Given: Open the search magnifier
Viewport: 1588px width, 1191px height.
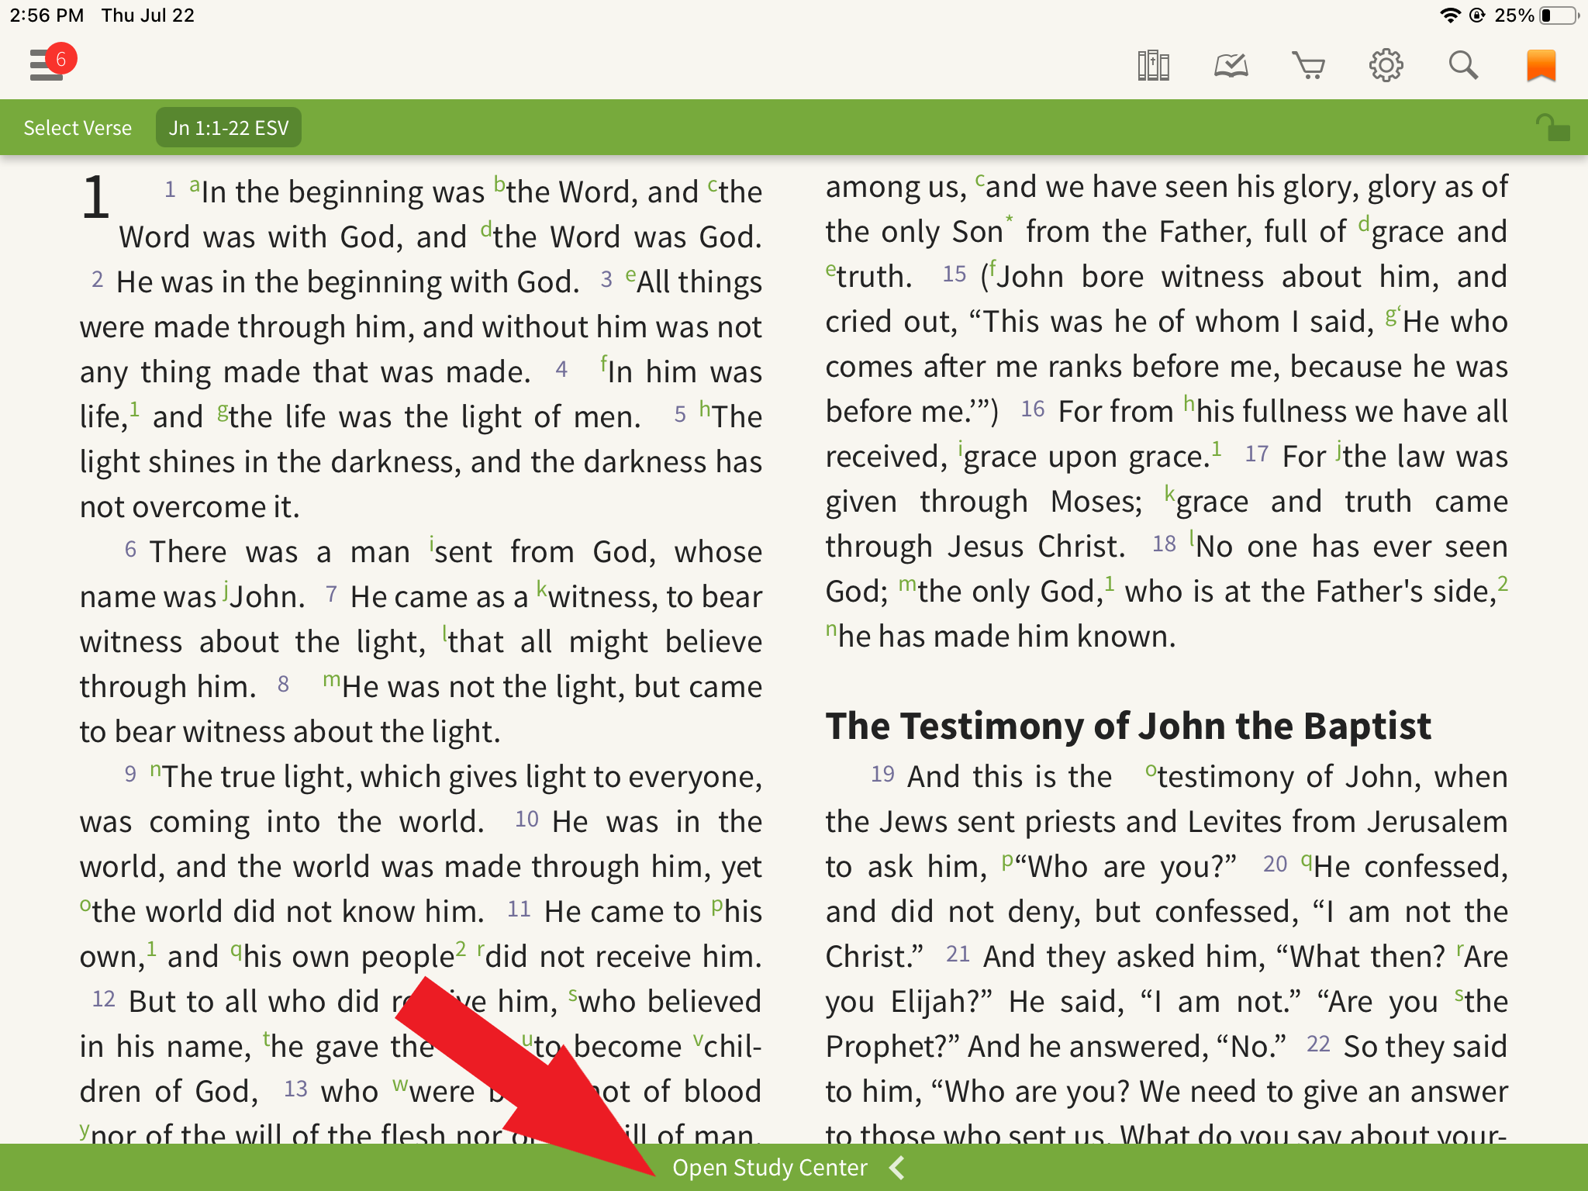Looking at the screenshot, I should pyautogui.click(x=1463, y=65).
